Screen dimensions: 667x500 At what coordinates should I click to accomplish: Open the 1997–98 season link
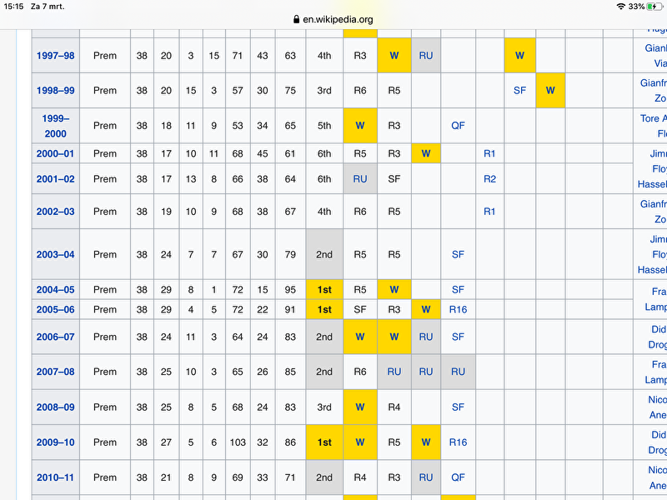(x=55, y=55)
